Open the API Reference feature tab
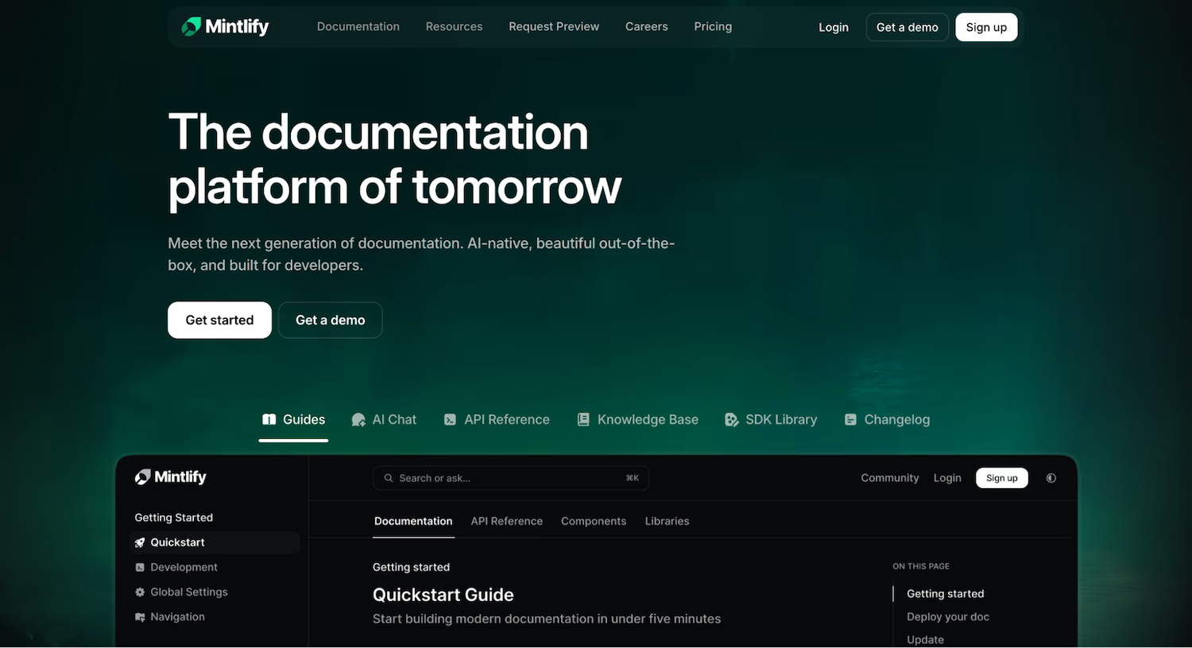The width and height of the screenshot is (1192, 648). point(497,420)
